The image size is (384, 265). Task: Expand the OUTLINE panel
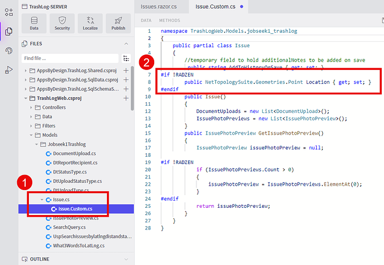coord(126,259)
